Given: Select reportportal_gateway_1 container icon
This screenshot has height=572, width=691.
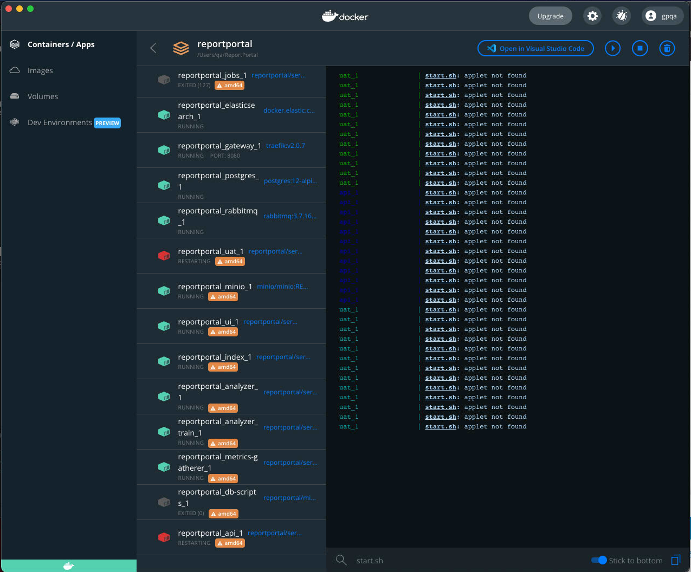Looking at the screenshot, I should (164, 150).
